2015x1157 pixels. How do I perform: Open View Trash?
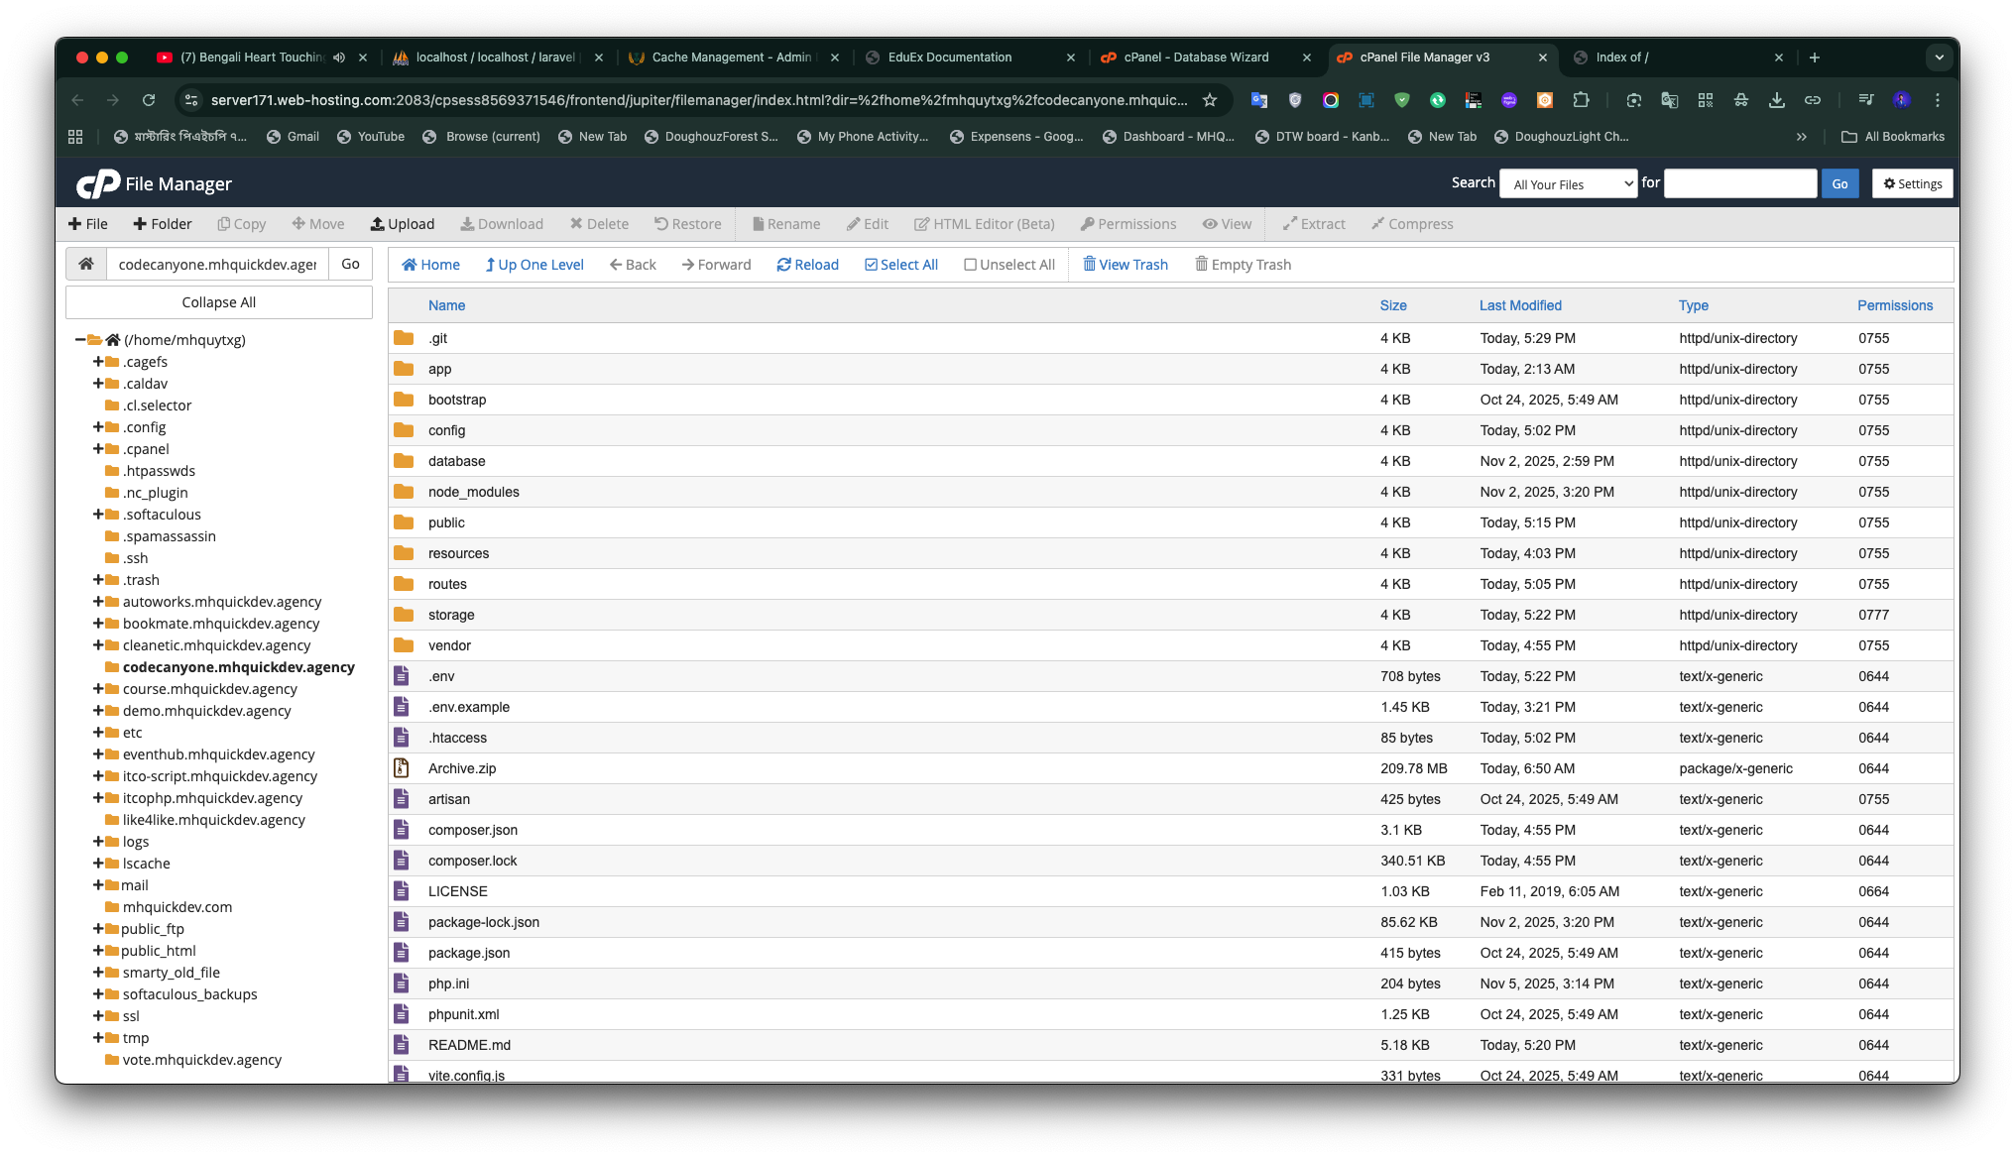1126,265
